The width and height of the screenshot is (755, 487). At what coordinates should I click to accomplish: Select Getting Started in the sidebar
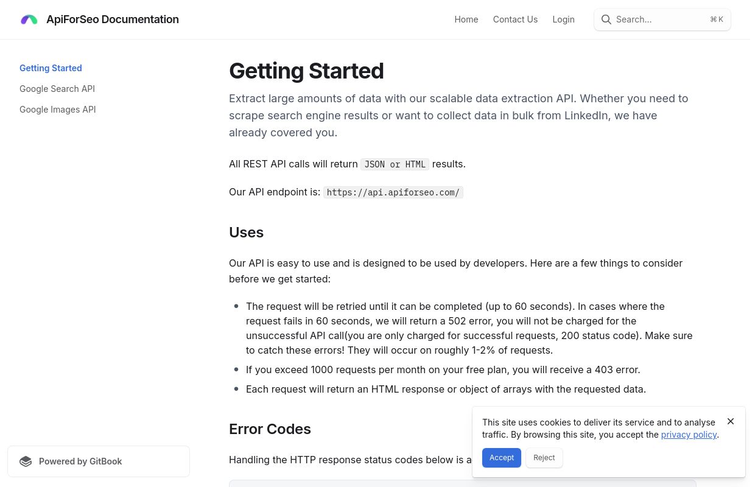pyautogui.click(x=51, y=68)
